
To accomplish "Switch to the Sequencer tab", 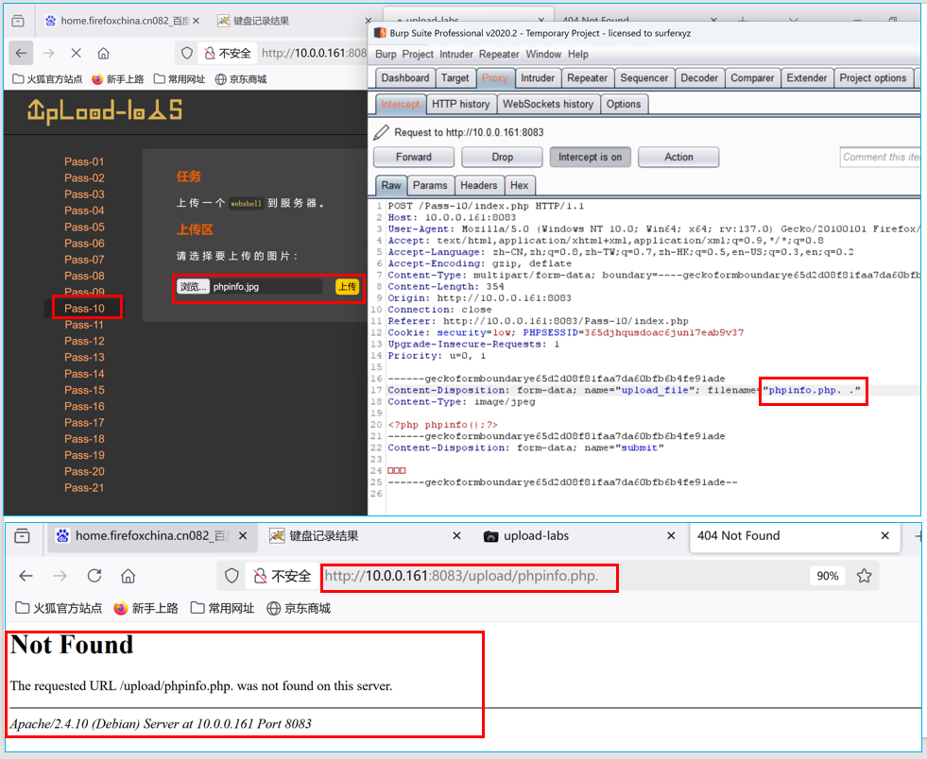I will click(x=644, y=78).
